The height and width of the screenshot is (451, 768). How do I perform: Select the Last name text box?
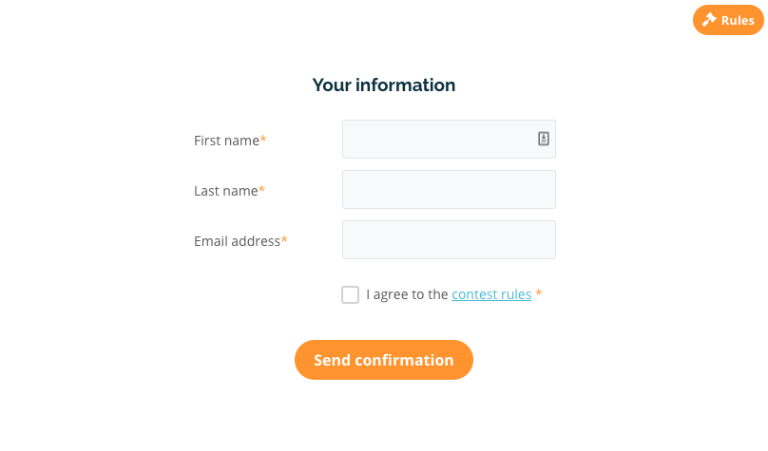pos(449,189)
